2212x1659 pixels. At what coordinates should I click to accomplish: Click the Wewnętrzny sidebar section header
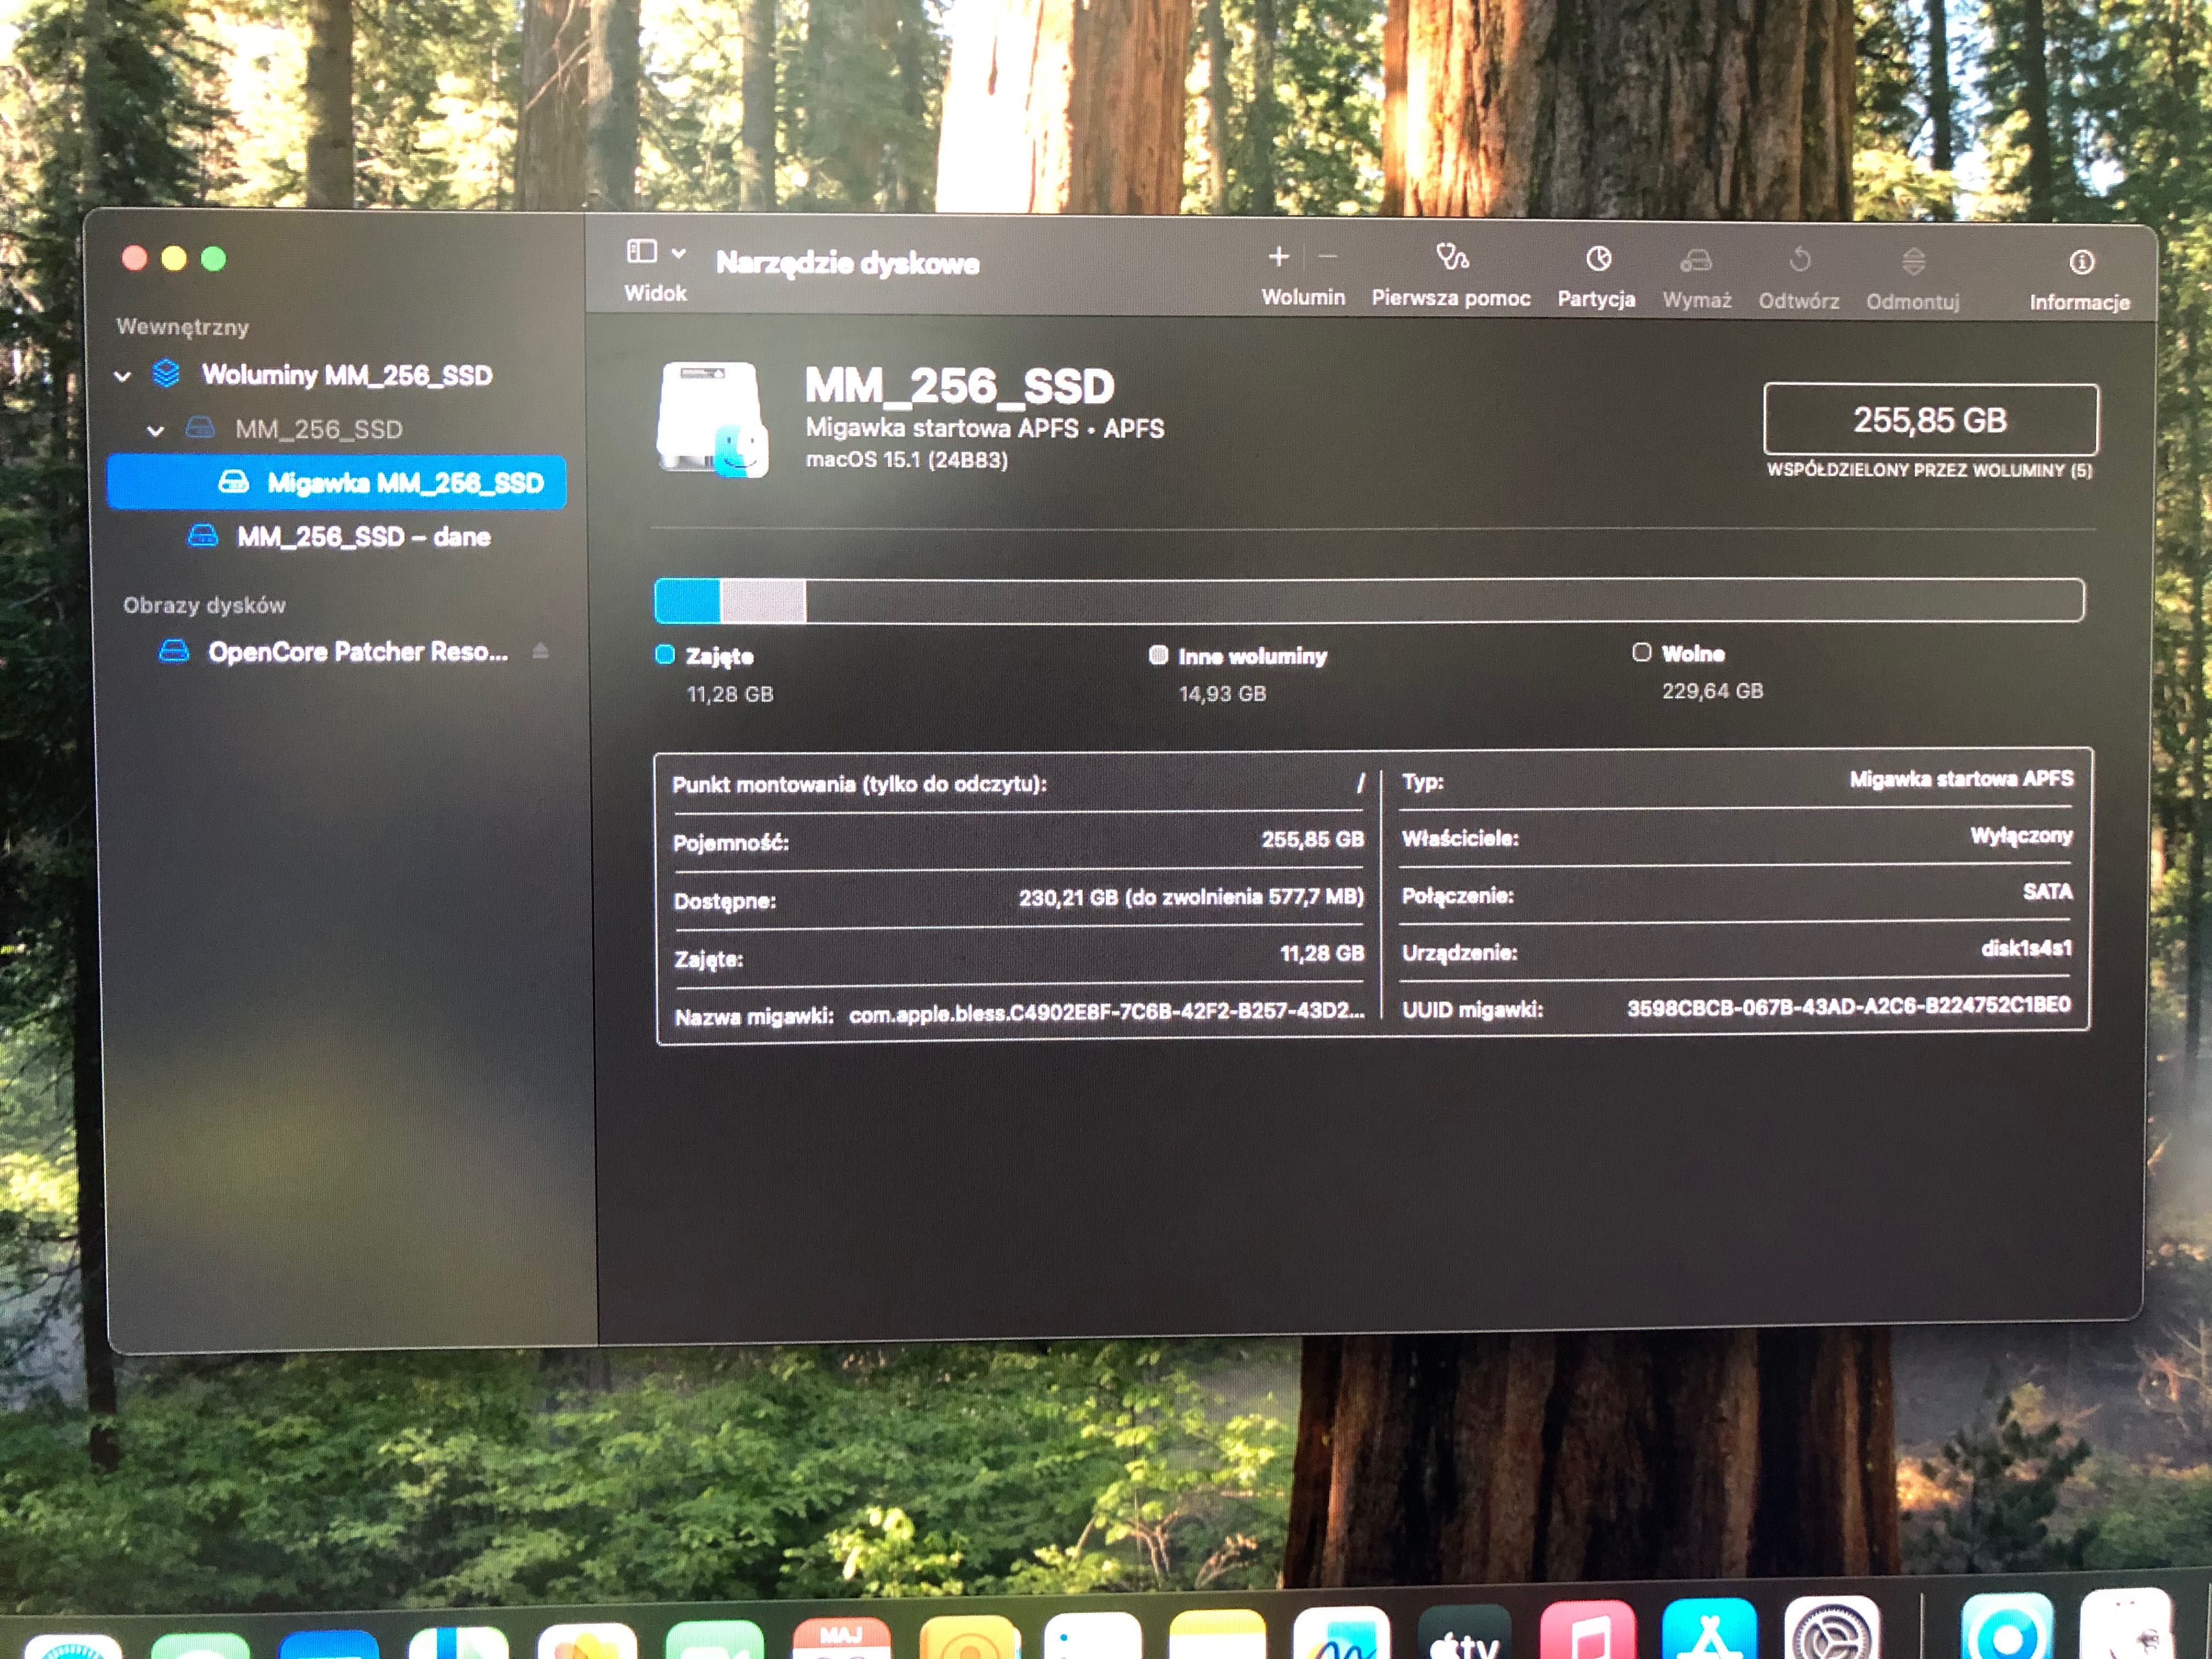click(183, 327)
